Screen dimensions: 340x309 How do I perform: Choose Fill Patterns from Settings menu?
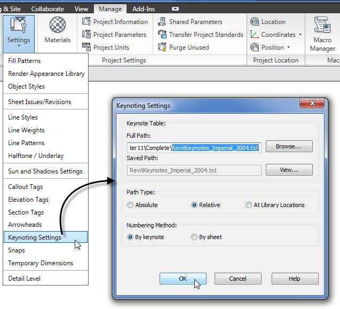(x=45, y=61)
